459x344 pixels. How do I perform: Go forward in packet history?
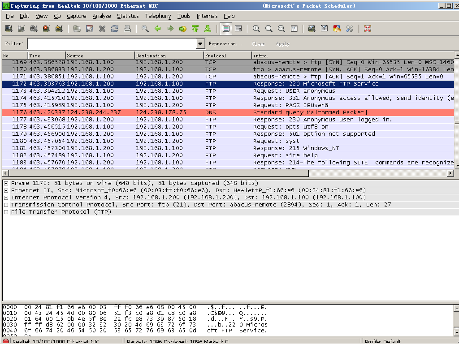[x=170, y=29]
